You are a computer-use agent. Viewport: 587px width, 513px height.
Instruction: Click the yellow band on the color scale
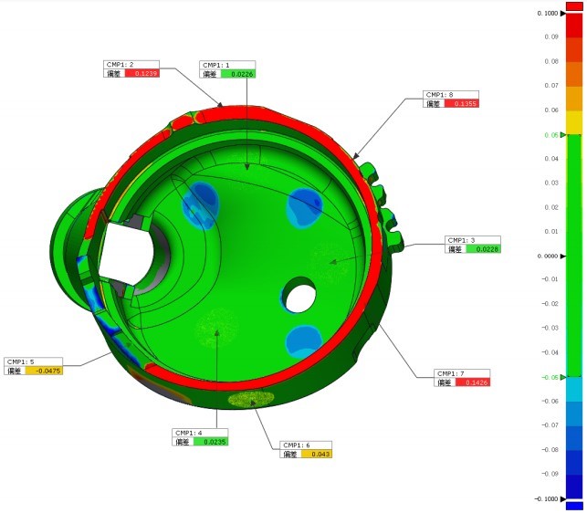[x=574, y=122]
